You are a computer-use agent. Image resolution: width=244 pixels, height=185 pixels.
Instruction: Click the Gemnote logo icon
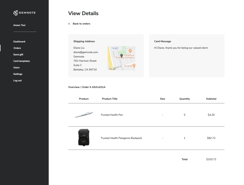coord(15,13)
